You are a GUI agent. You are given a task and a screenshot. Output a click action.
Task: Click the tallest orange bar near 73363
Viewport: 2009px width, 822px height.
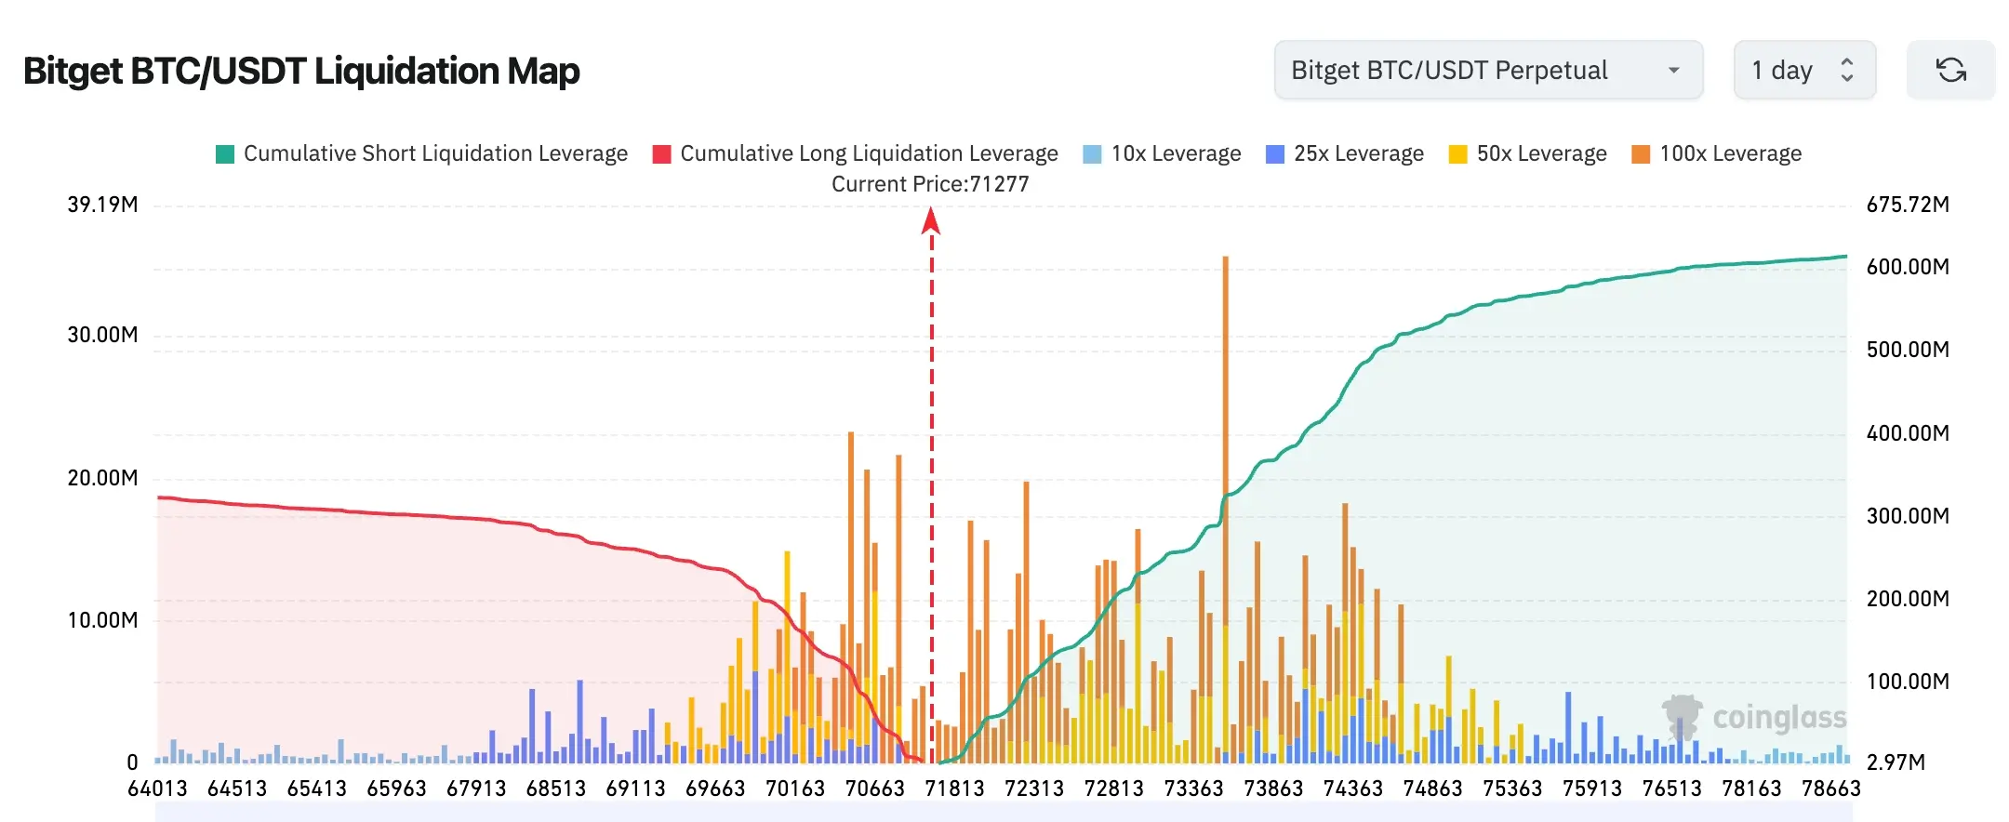pos(1226,510)
